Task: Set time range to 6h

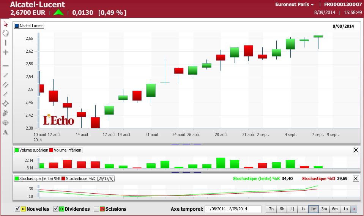Action: (282, 209)
